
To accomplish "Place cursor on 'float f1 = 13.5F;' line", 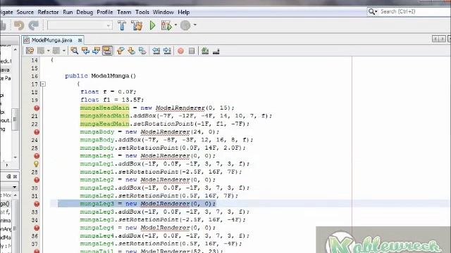I will tap(112, 100).
